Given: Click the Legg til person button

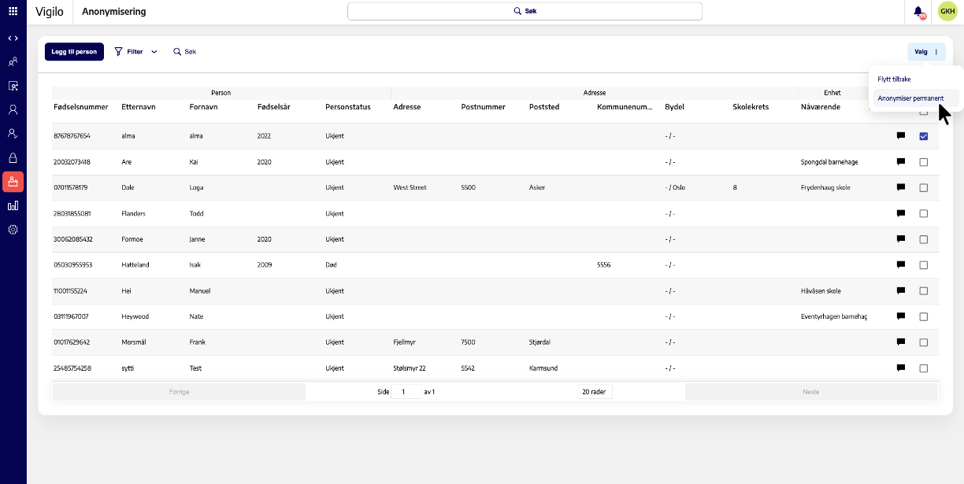Looking at the screenshot, I should [74, 52].
